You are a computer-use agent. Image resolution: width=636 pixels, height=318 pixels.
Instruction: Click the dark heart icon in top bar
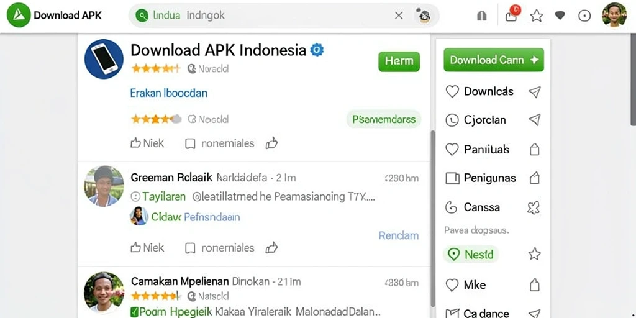(x=560, y=16)
